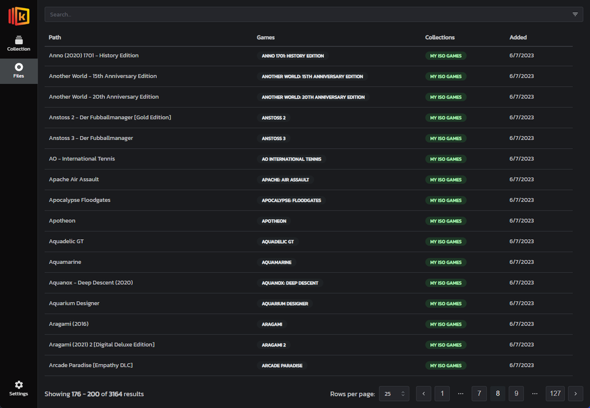Screen dimensions: 590x408
Task: Open the filter options icon in search bar
Action: [x=575, y=14]
